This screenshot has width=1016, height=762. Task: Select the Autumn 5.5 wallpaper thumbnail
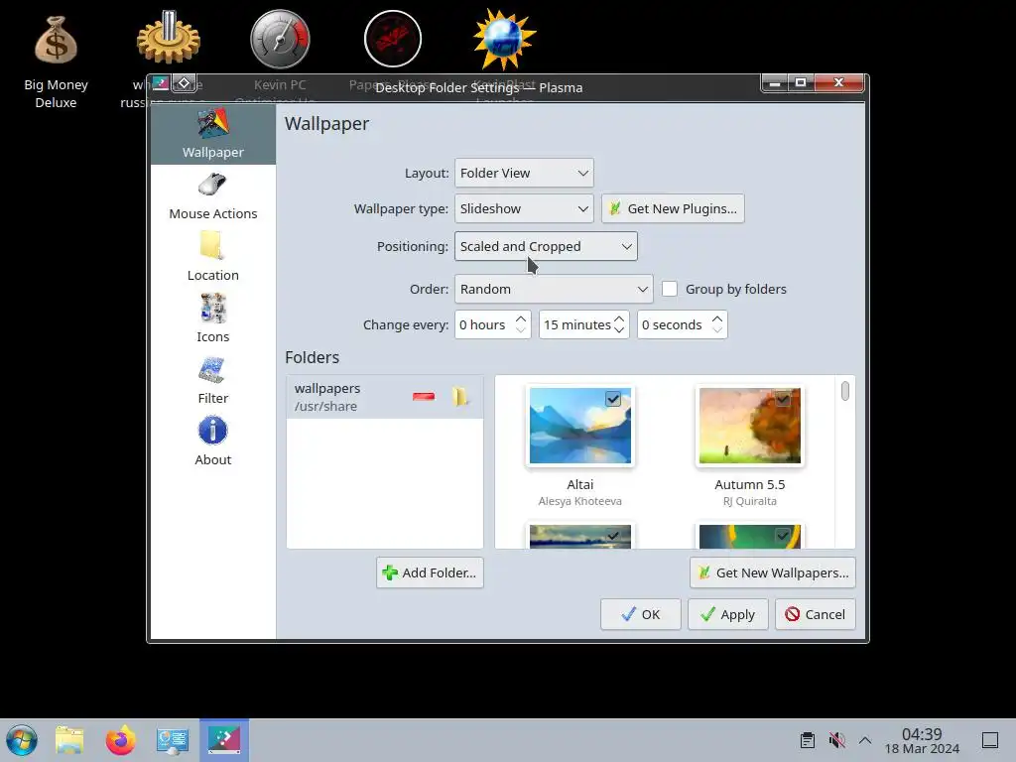coord(750,426)
